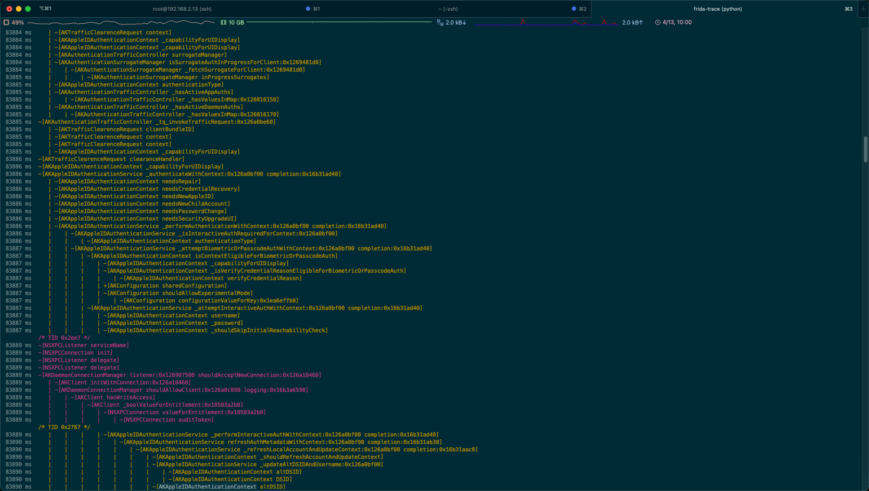
Task: Click the surrogateManager trace line
Action: [140, 55]
